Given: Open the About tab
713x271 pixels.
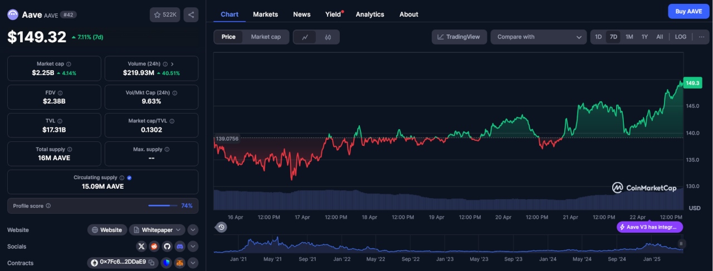Looking at the screenshot, I should [x=409, y=14].
